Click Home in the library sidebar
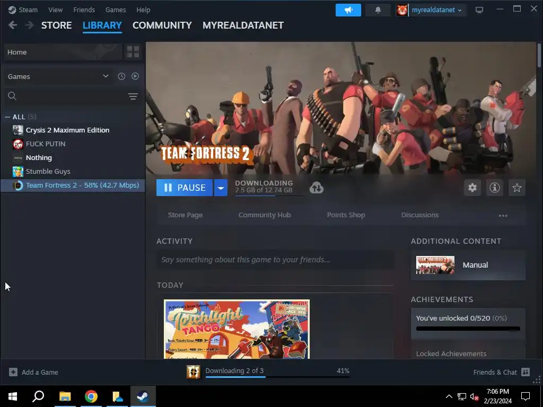The height and width of the screenshot is (407, 543). (63, 52)
